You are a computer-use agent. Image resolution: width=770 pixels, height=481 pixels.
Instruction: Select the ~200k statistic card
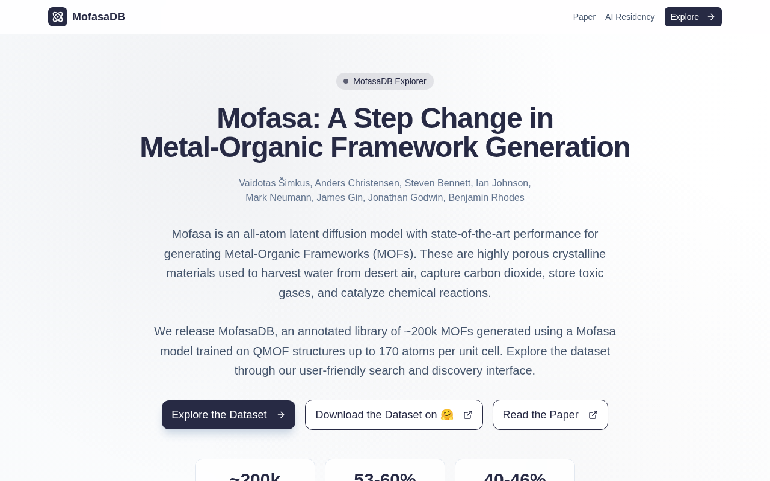point(255,472)
